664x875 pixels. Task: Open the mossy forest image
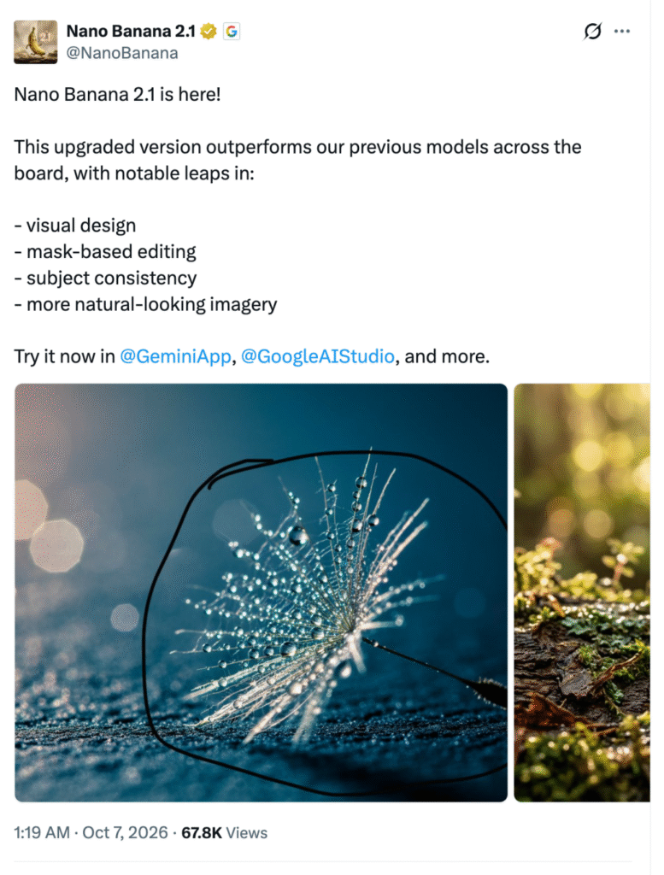pos(582,593)
